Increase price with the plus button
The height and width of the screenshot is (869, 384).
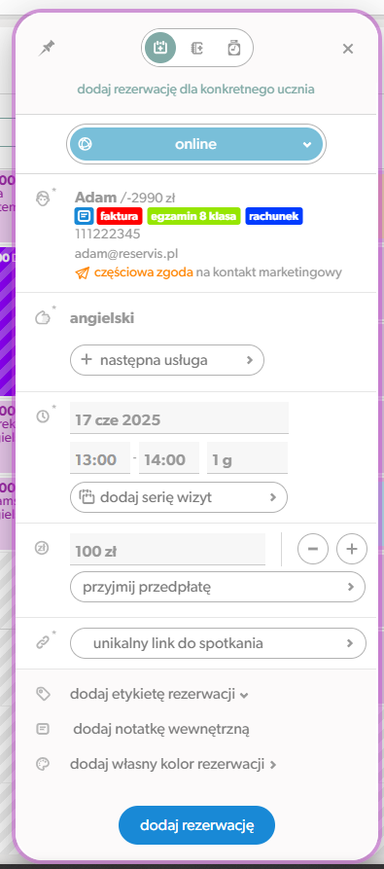[x=352, y=549]
